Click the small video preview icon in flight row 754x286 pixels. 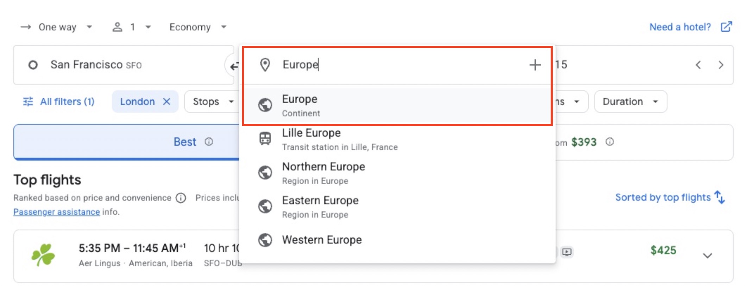567,252
